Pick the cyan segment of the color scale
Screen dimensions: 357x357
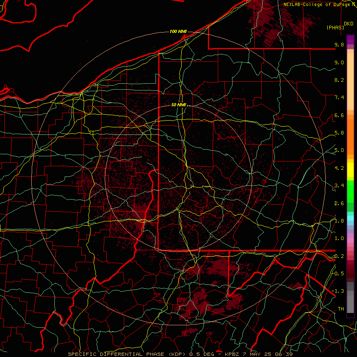[350, 218]
